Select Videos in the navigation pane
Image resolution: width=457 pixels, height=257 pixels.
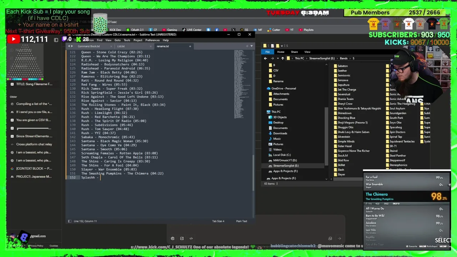(x=277, y=150)
